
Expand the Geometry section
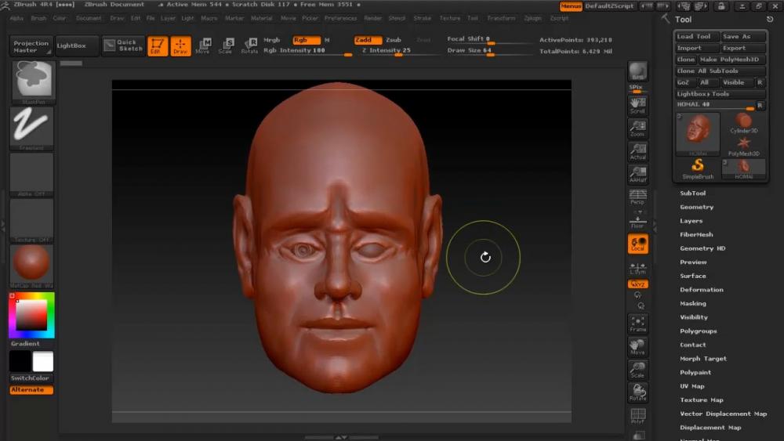click(x=696, y=208)
